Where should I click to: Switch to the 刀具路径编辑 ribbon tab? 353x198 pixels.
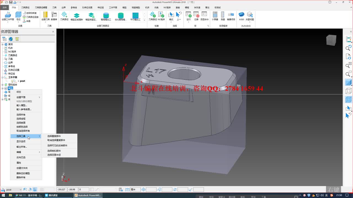pyautogui.click(x=41, y=7)
